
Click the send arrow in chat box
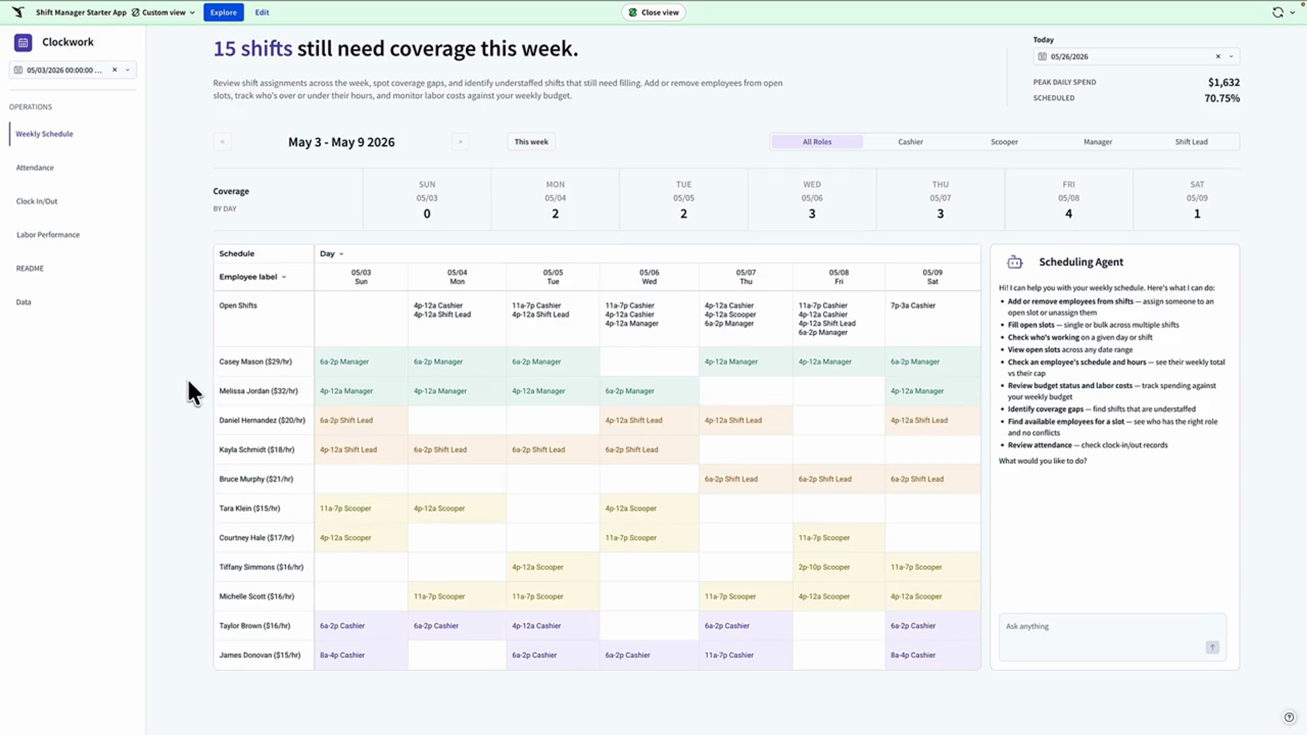coord(1212,647)
